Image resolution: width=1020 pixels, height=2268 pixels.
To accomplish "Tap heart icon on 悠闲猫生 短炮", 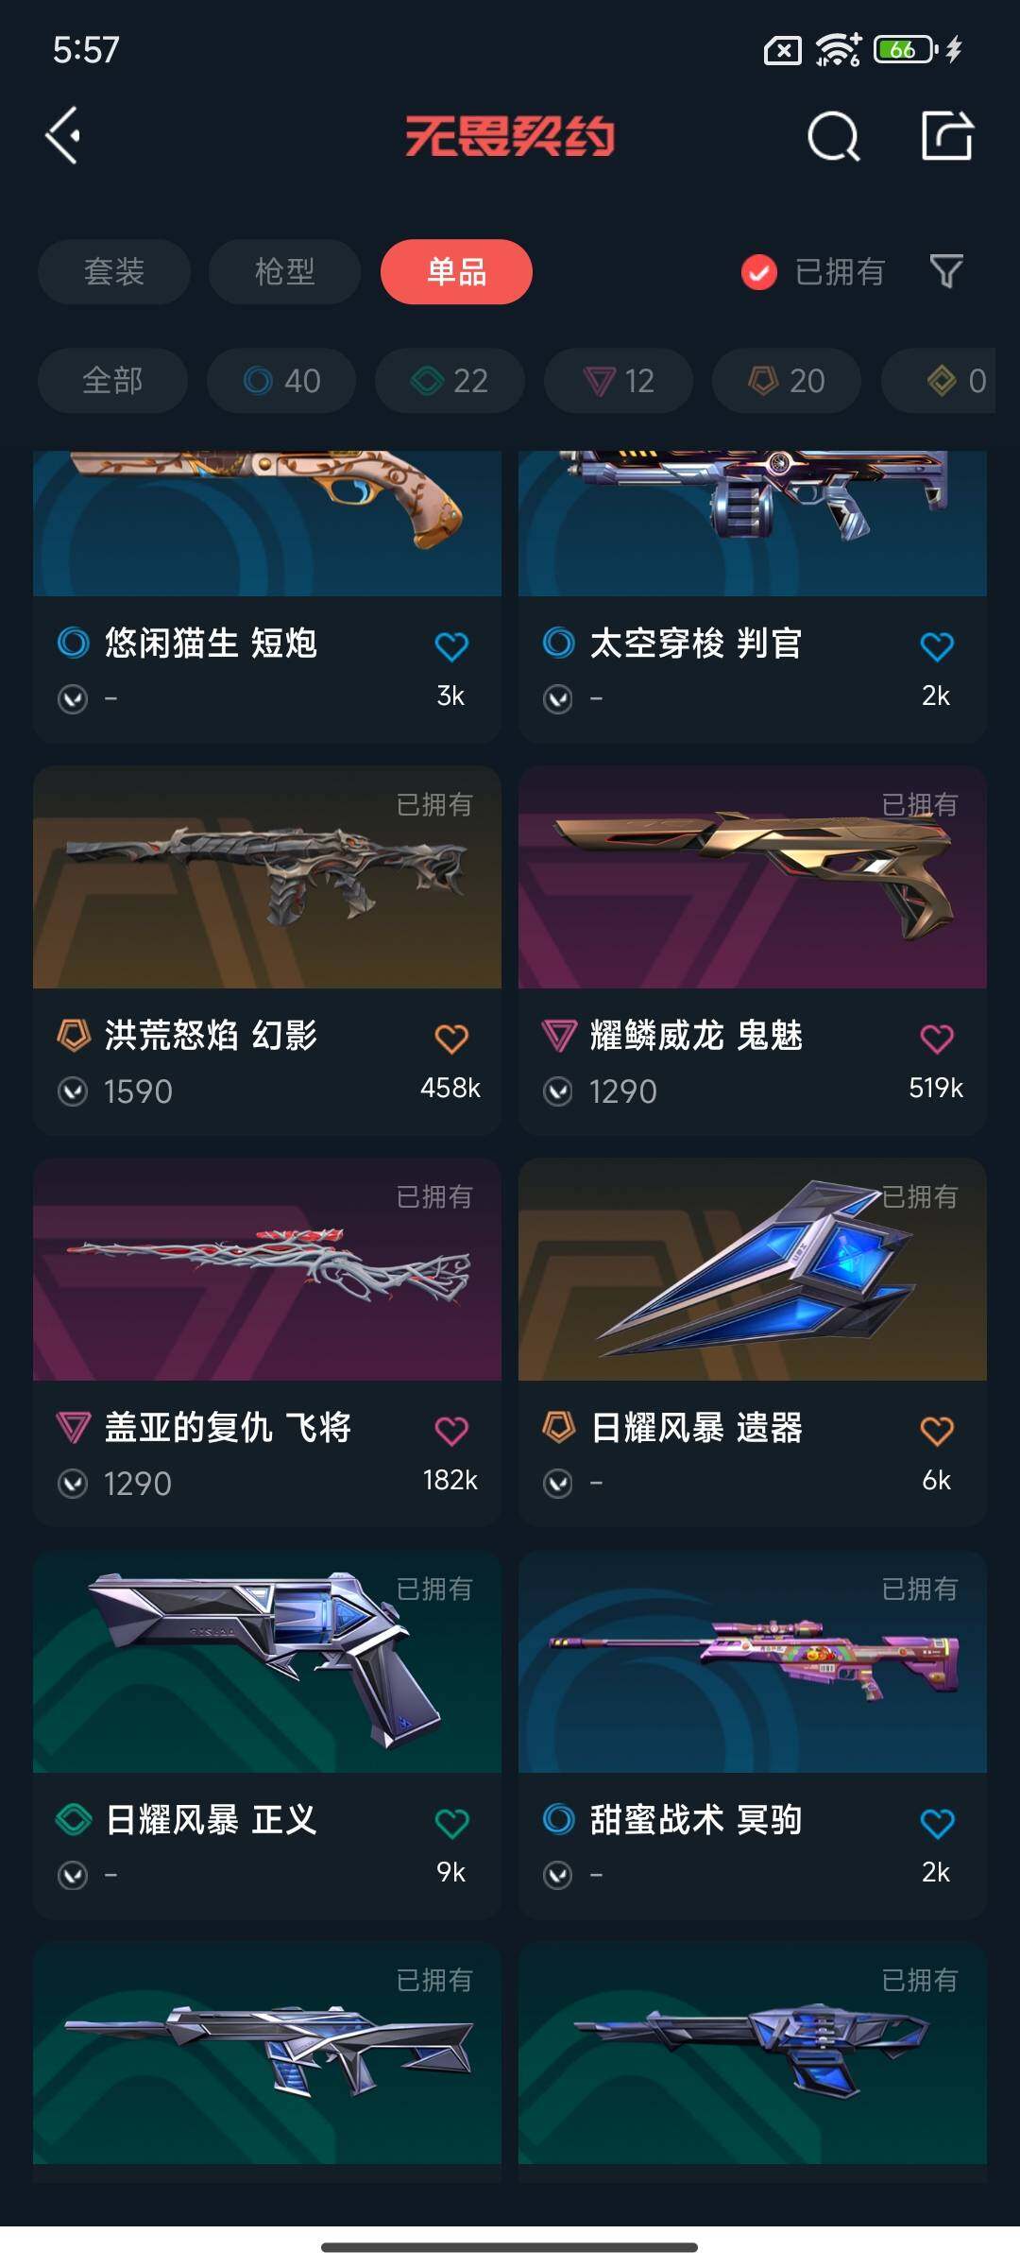I will [x=451, y=646].
